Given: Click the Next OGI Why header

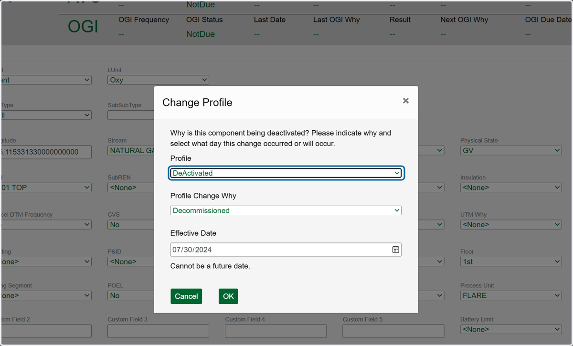Looking at the screenshot, I should 464,20.
